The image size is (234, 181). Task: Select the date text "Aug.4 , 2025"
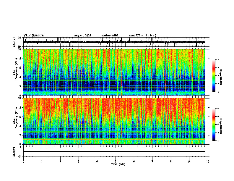(82, 35)
